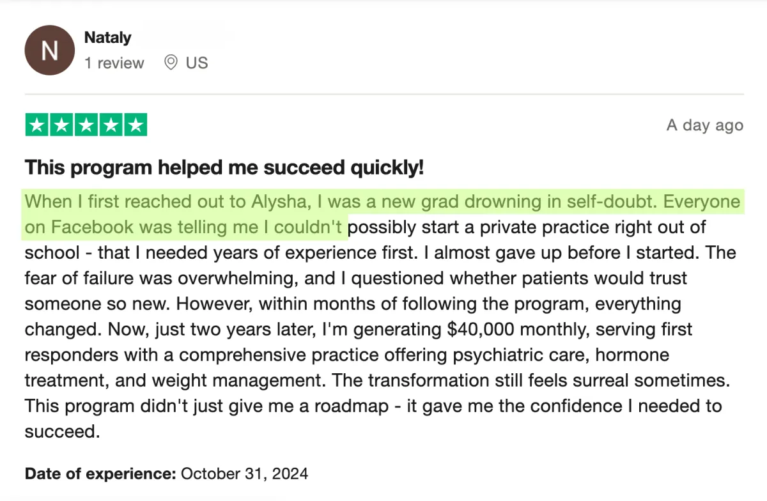Click the 'Date of experience' label
Viewport: 767px width, 501px height.
point(100,474)
